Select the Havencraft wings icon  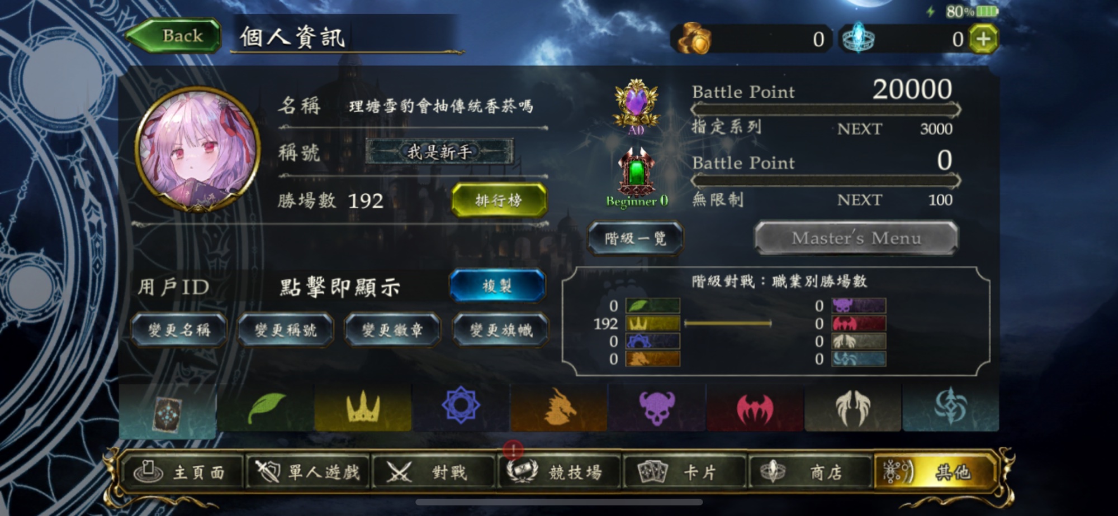coord(852,408)
